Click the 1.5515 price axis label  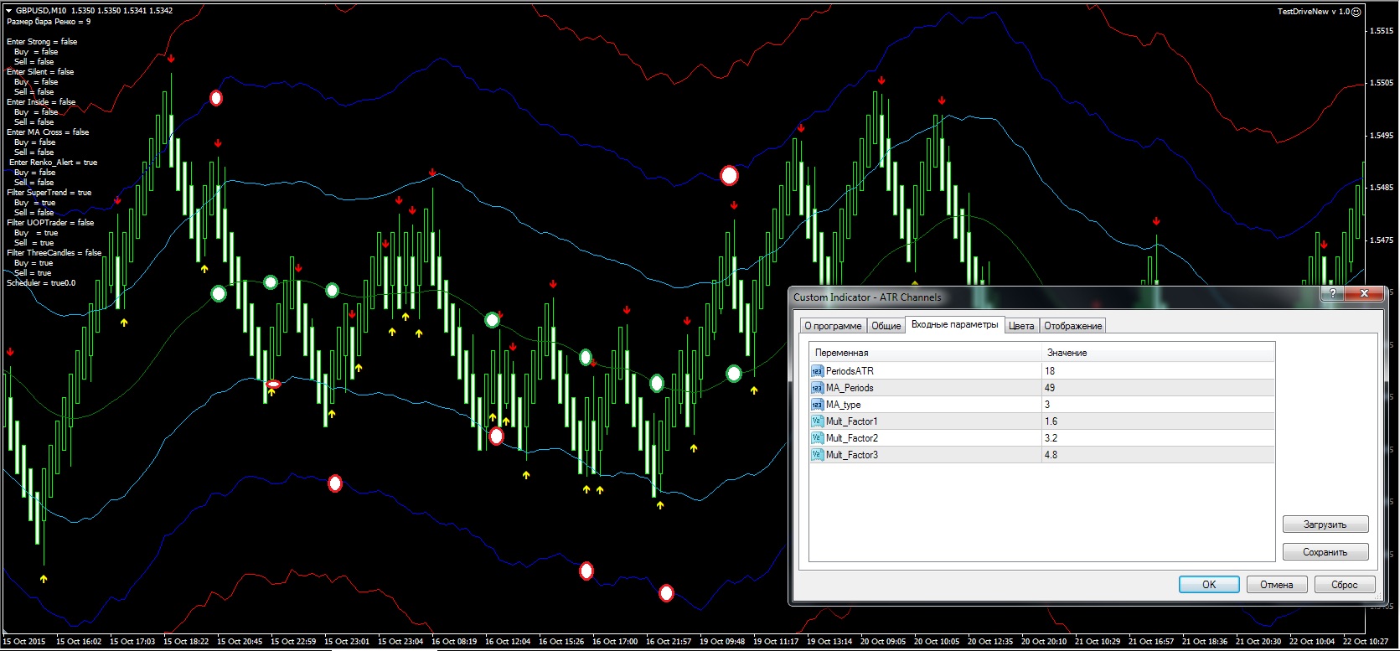tap(1382, 31)
